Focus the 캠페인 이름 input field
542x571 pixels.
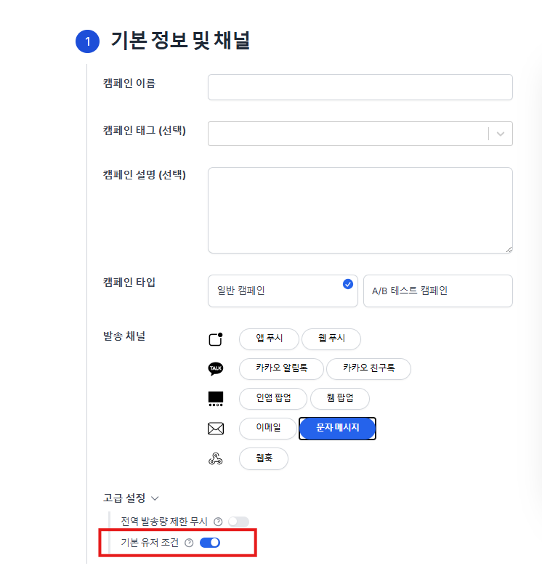coord(360,87)
